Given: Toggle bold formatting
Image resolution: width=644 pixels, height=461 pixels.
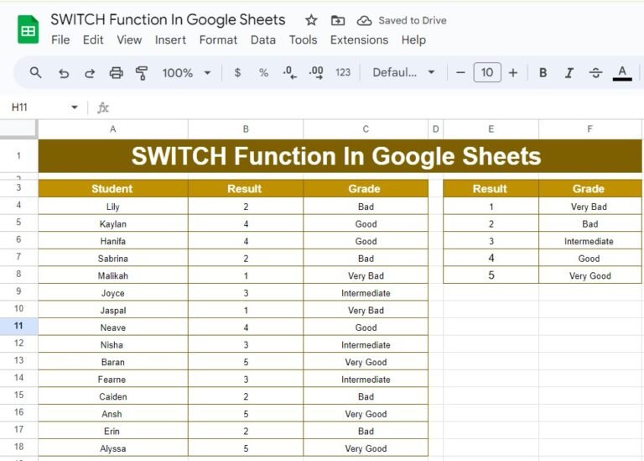Looking at the screenshot, I should coord(543,73).
